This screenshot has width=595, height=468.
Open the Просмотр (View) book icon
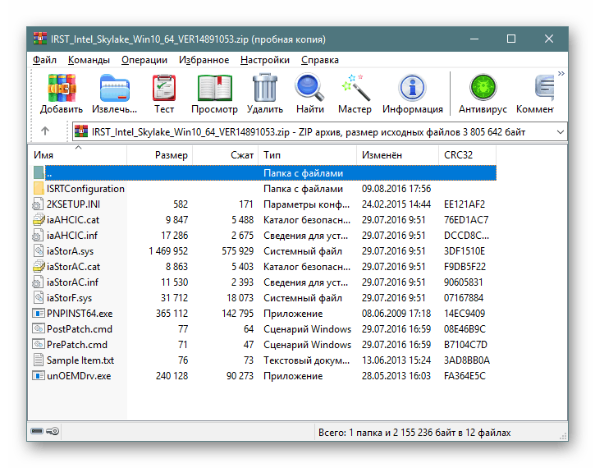pos(215,89)
